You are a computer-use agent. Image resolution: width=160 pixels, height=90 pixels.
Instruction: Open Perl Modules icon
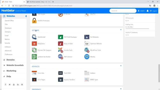(x=87, y=37)
